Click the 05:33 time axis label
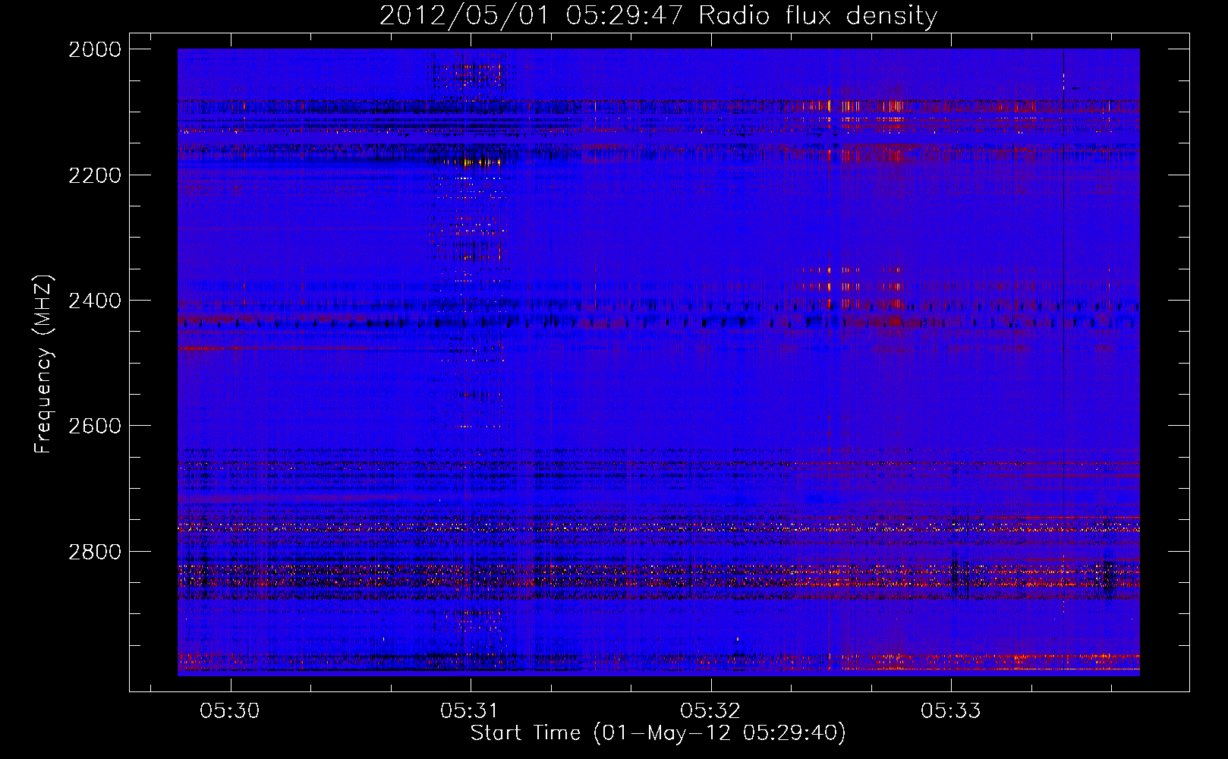The image size is (1228, 759). pos(951,711)
